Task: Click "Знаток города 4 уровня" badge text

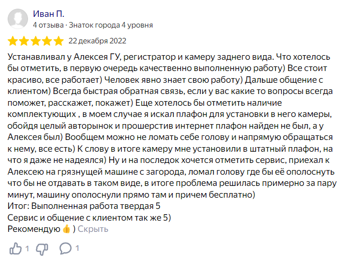Action: point(111,25)
